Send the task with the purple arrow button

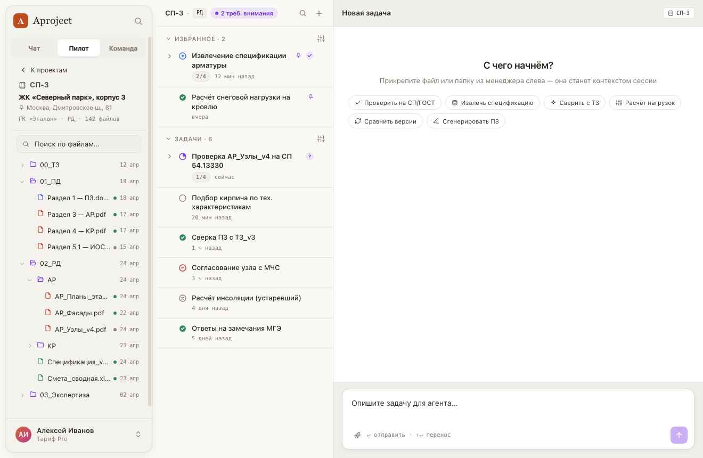(679, 435)
